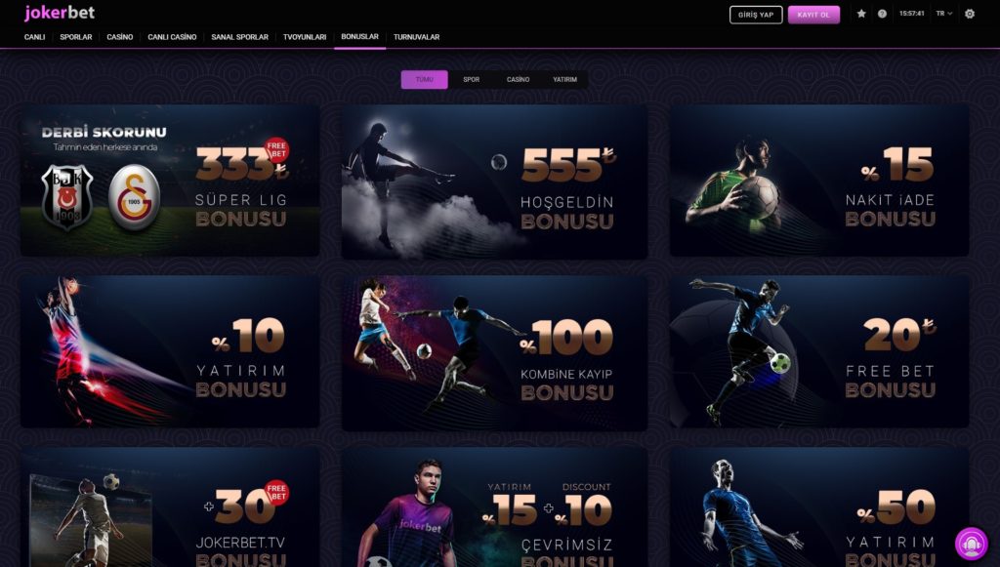Expand the TR language dropdown
This screenshot has height=567, width=1000.
pyautogui.click(x=944, y=14)
